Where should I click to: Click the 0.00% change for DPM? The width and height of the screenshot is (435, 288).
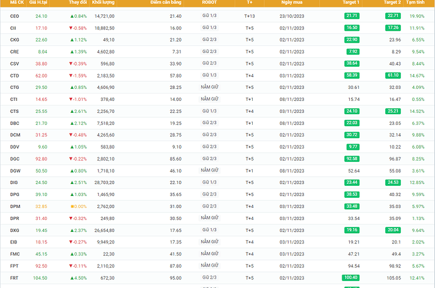pos(79,206)
